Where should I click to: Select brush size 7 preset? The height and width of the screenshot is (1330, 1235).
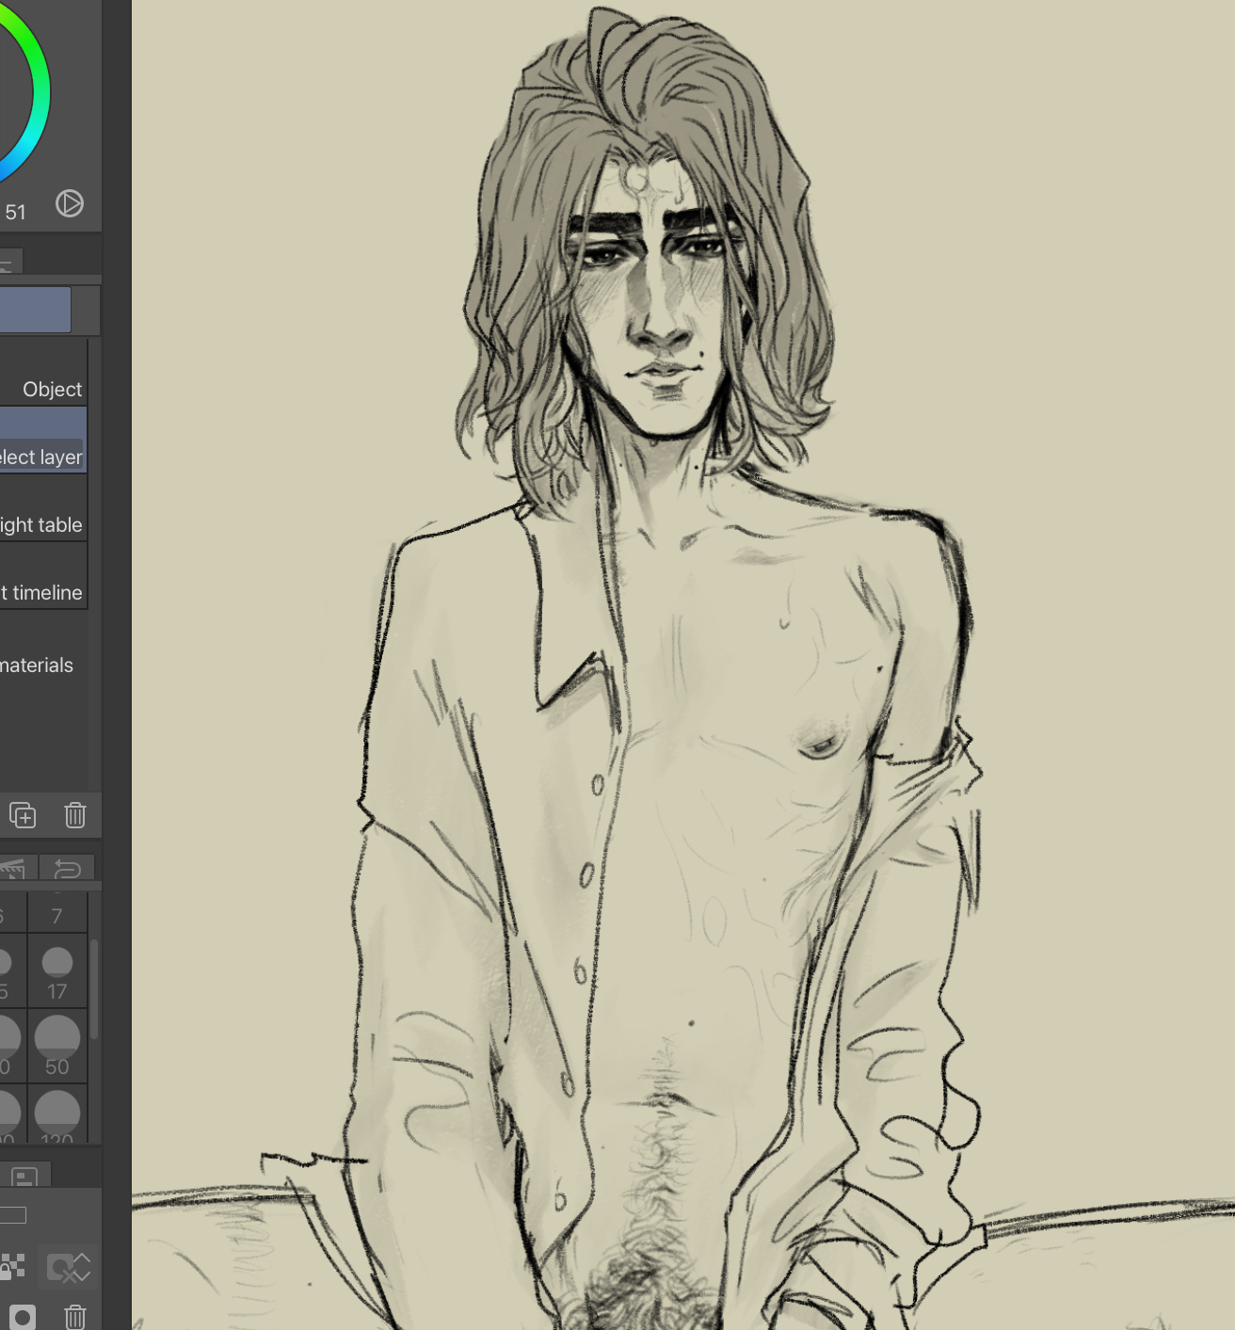57,911
